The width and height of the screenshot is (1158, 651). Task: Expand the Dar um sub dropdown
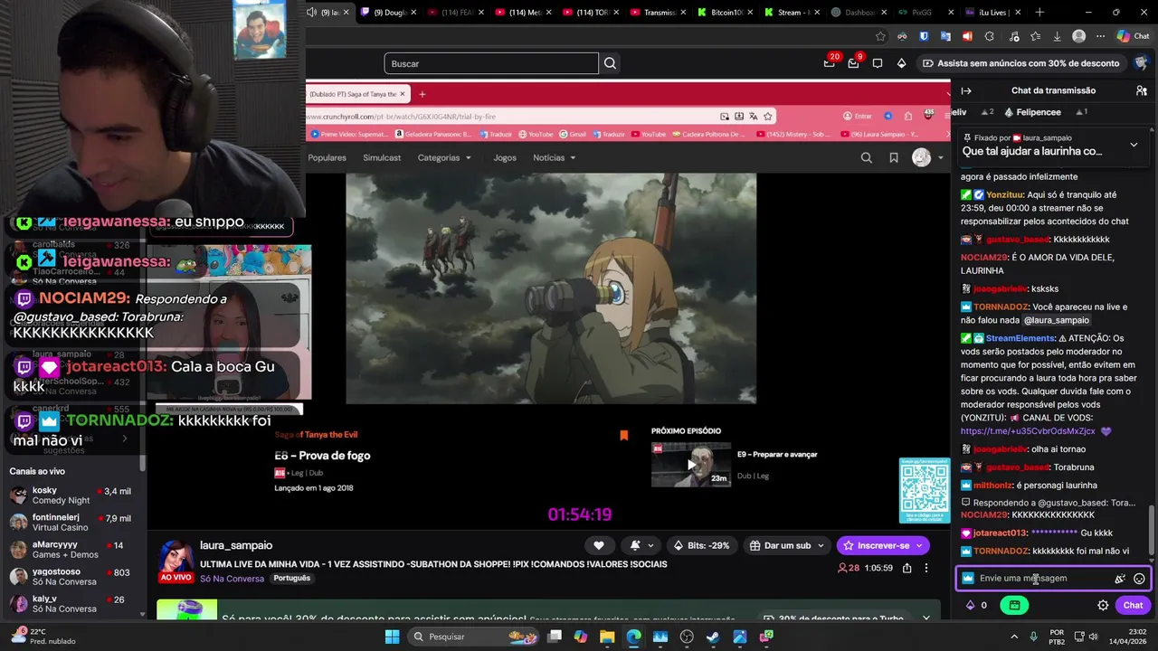821,545
